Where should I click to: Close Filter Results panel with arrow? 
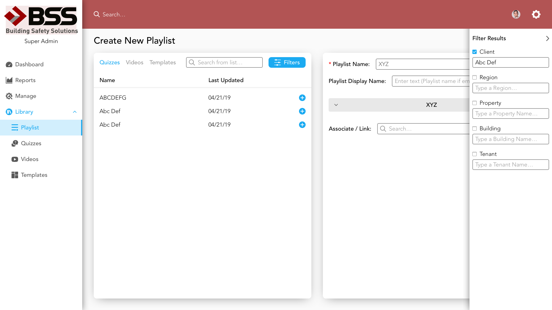(547, 38)
